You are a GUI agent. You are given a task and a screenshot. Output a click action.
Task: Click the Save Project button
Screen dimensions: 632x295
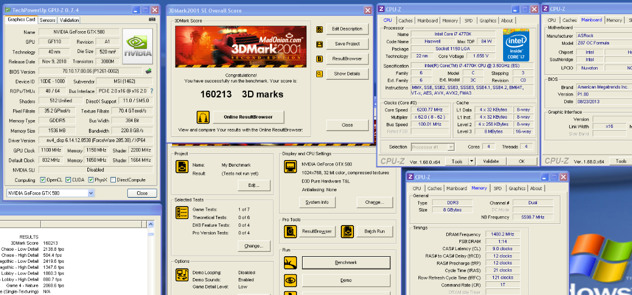pos(347,44)
